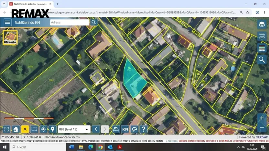Open Adobe Acrobat from the taskbar
Image resolution: width=269 pixels, height=151 pixels.
click(x=120, y=147)
